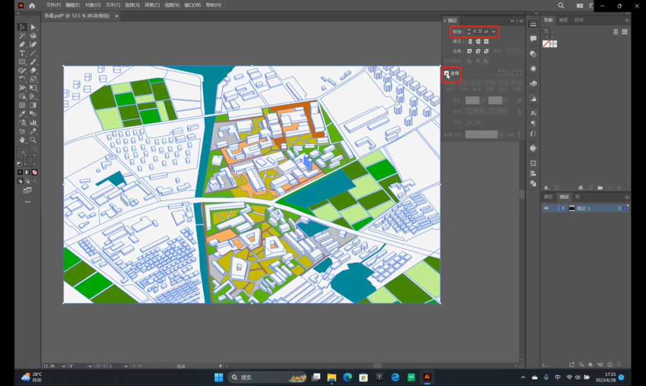
Task: Select the Magic Wand tool
Action: pos(22,36)
